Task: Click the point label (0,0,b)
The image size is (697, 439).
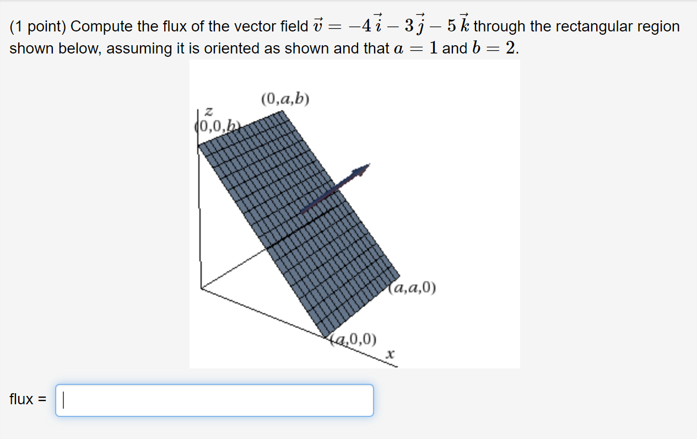Action: point(217,126)
